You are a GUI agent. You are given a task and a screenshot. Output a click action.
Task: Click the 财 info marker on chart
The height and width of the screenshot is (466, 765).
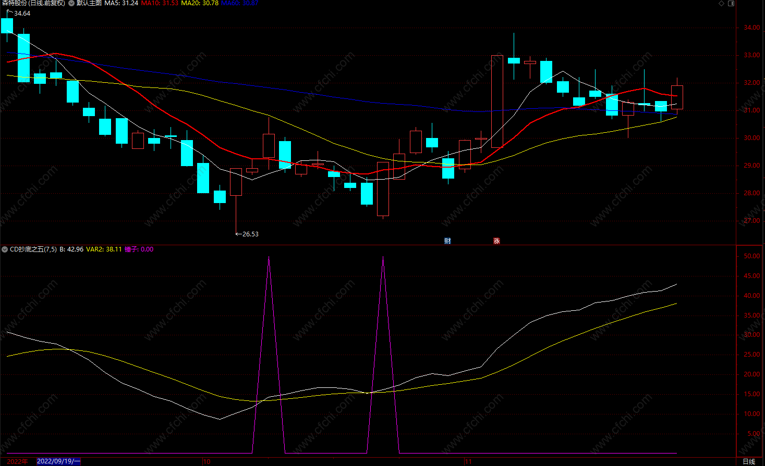pos(447,241)
